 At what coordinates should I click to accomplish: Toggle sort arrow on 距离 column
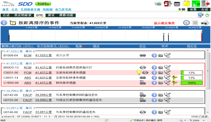pyautogui.click(x=84, y=46)
